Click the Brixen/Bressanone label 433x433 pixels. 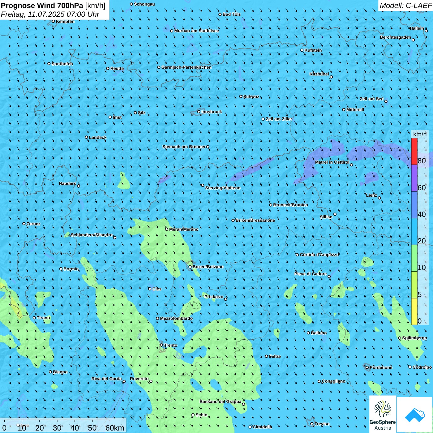(255, 220)
